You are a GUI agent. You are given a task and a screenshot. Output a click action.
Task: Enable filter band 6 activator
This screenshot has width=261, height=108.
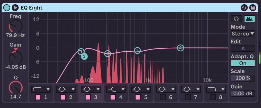pos(163,97)
